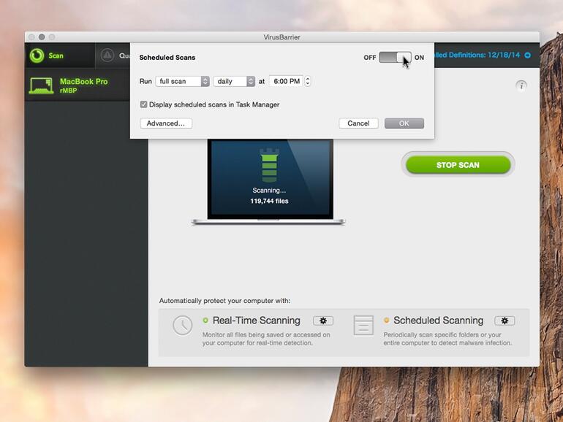Click the orange Scheduled Scanning status dot
Viewport: 563px width, 422px height.
pyautogui.click(x=386, y=321)
